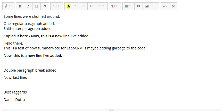Click the bold 'Copied it here' line
The width and height of the screenshot is (224, 112).
pos(46,36)
